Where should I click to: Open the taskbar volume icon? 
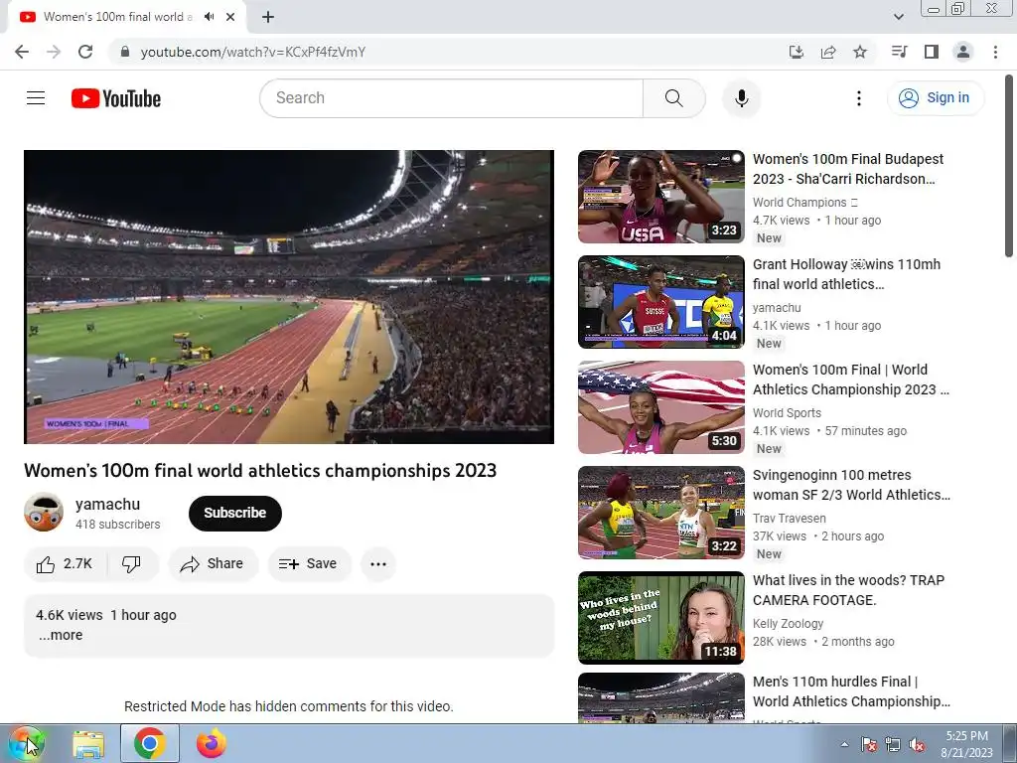(917, 745)
